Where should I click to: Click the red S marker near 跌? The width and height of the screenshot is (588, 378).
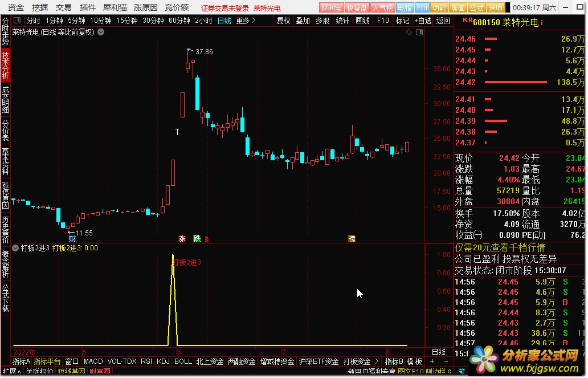[207, 239]
